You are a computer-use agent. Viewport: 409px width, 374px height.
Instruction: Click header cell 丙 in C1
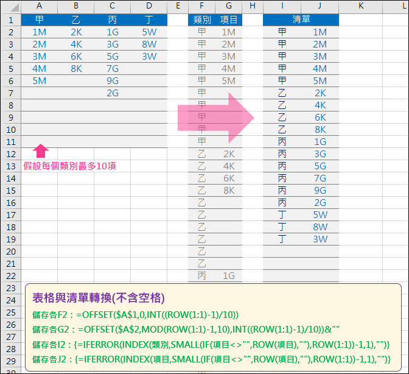click(x=113, y=20)
